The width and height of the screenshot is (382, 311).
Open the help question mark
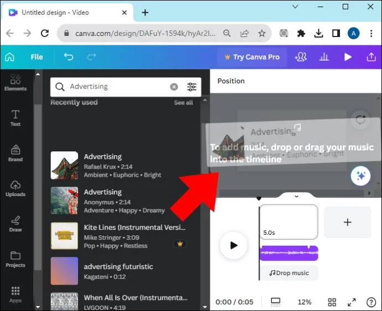[371, 302]
